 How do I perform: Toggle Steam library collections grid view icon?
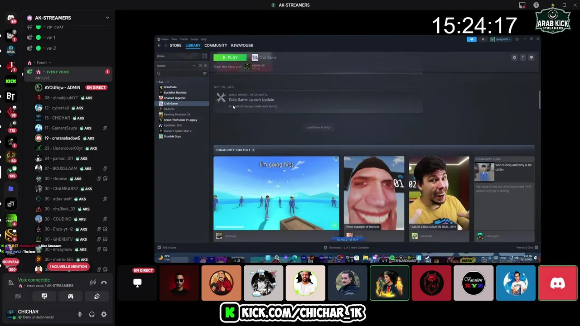(205, 56)
